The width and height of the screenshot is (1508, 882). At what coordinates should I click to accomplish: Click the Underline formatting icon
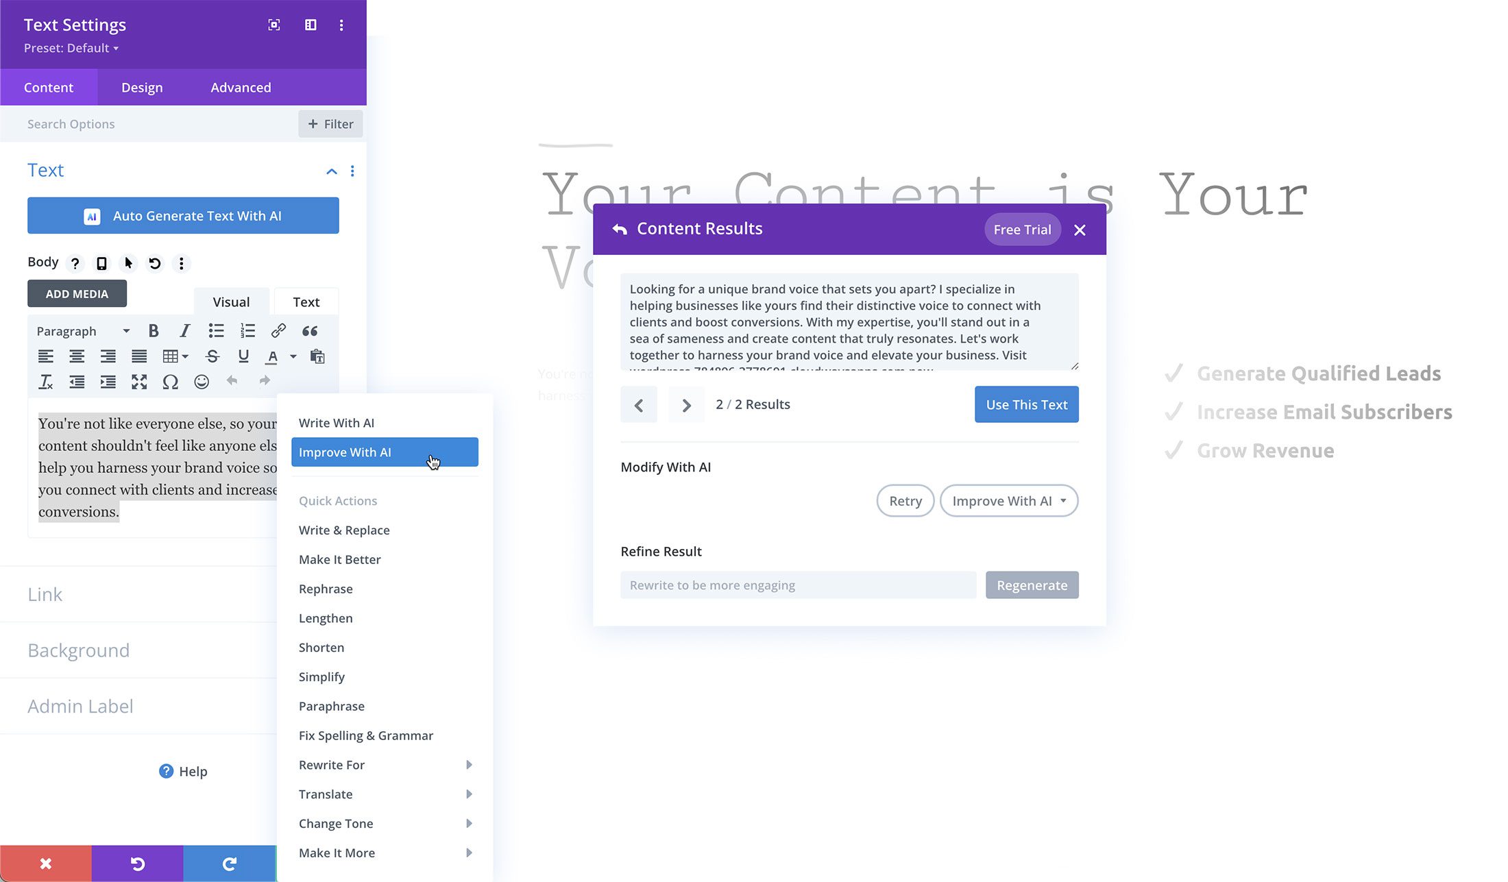pos(241,356)
